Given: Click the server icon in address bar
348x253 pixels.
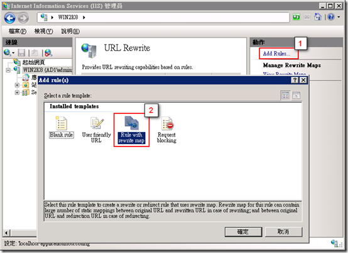Looking at the screenshot, I should (x=44, y=18).
